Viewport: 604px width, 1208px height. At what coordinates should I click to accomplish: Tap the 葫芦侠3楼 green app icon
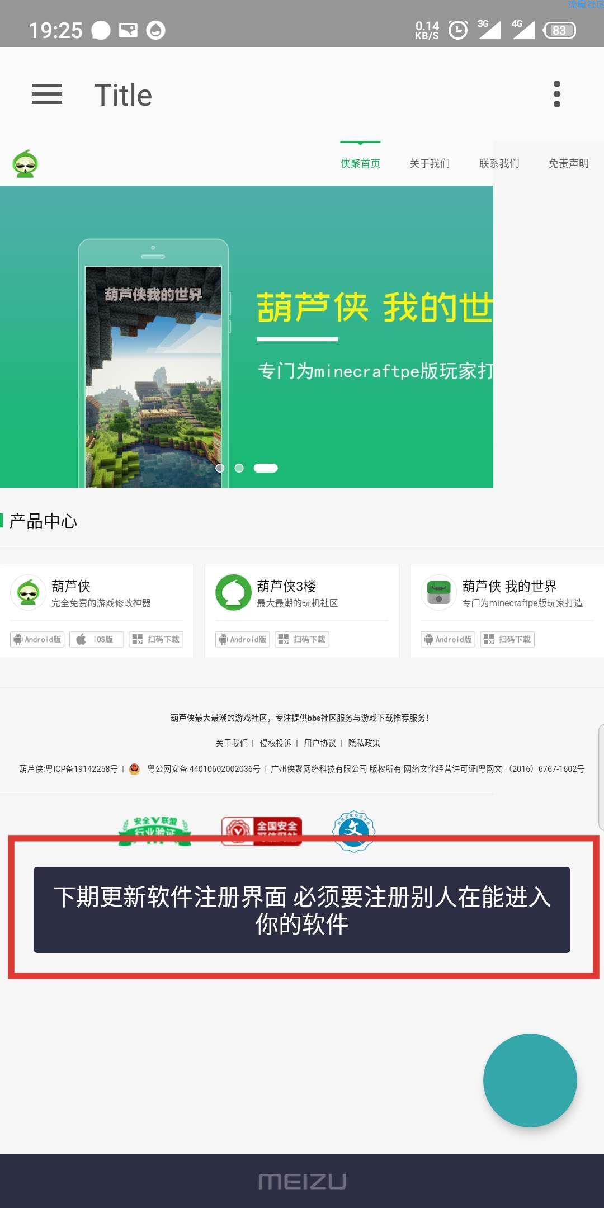pyautogui.click(x=233, y=592)
